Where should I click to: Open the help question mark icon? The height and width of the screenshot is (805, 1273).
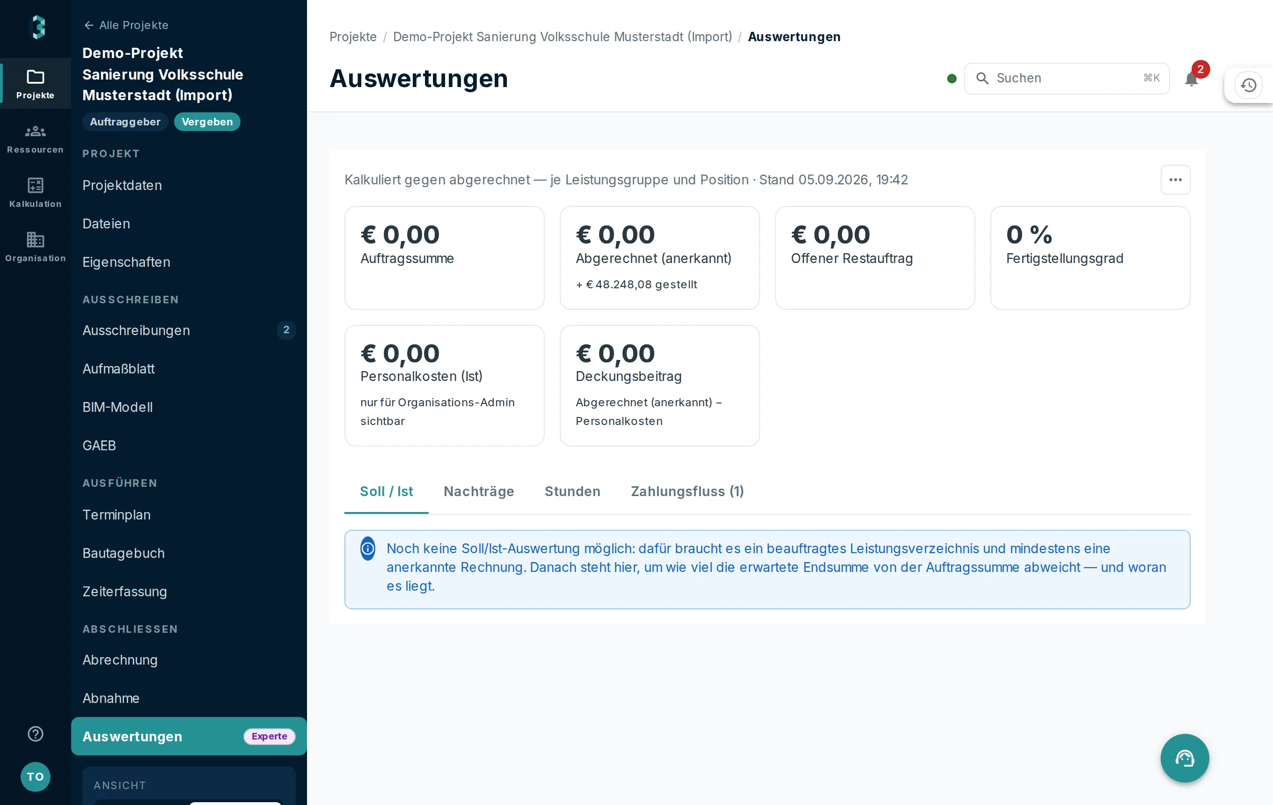point(36,734)
